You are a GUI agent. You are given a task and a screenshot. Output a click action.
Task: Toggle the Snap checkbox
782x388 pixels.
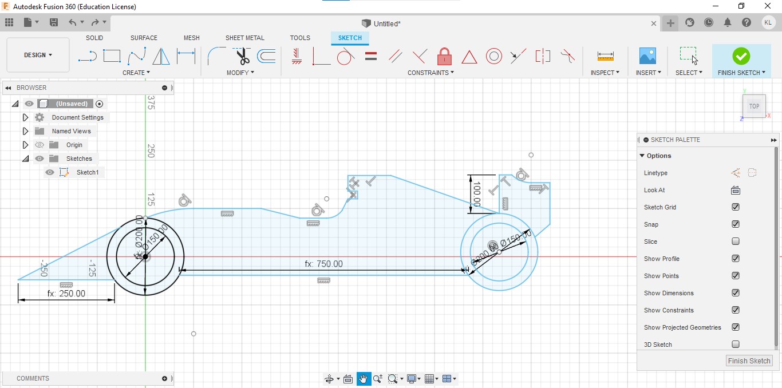[x=736, y=224]
